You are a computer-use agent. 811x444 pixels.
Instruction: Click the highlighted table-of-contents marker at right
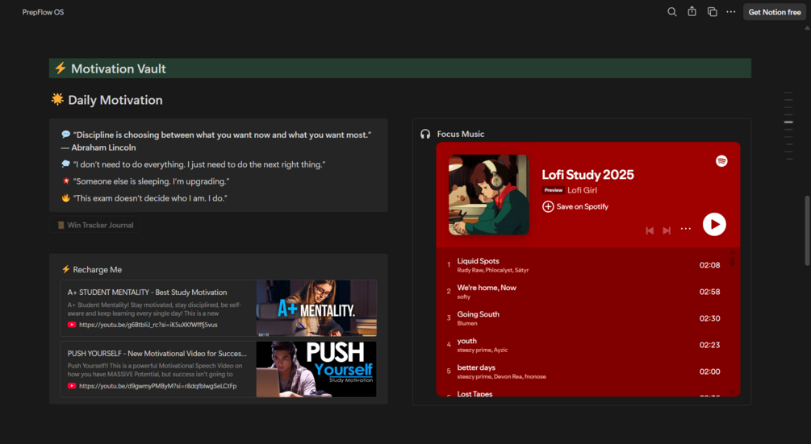(x=788, y=122)
